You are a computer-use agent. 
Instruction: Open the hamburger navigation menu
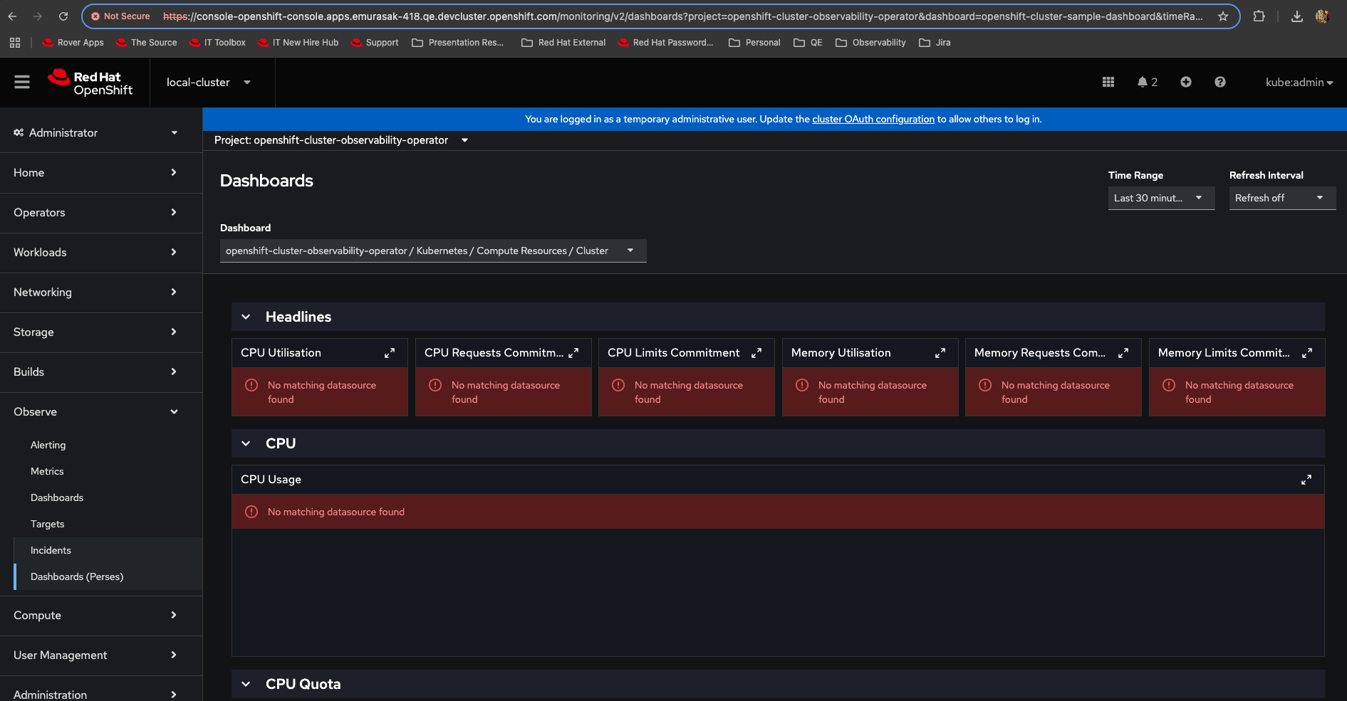pyautogui.click(x=22, y=83)
